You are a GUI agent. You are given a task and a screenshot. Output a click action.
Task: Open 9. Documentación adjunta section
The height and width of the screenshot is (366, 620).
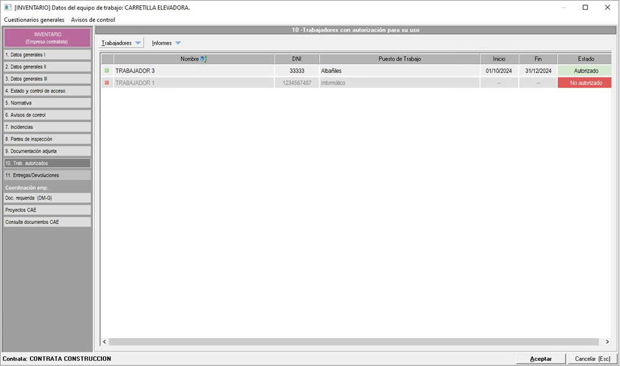click(47, 151)
